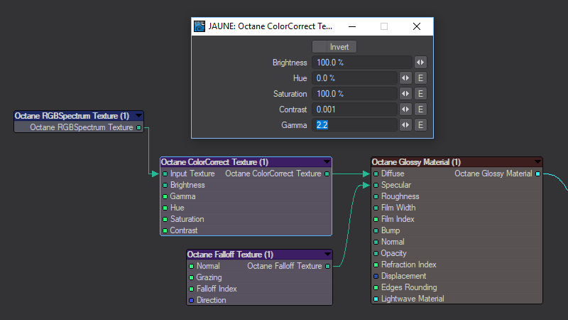
Task: Click the Contrast value field
Action: pyautogui.click(x=354, y=110)
